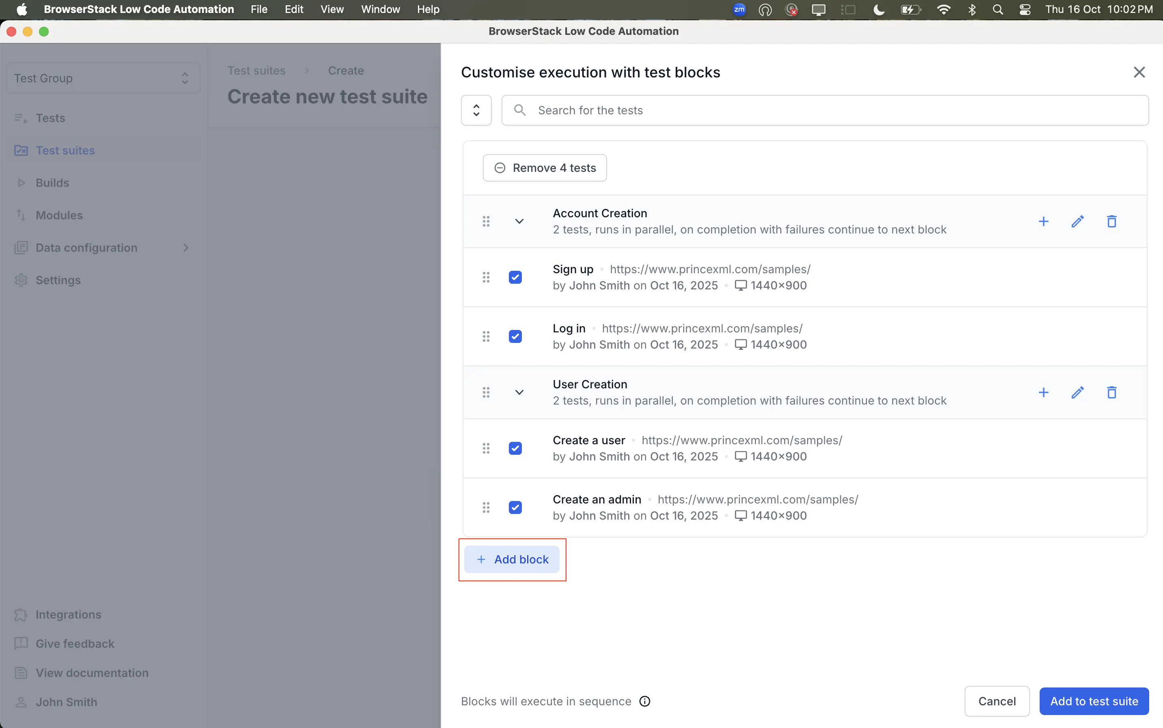Open View documentation from the sidebar
The height and width of the screenshot is (728, 1163).
pos(92,672)
